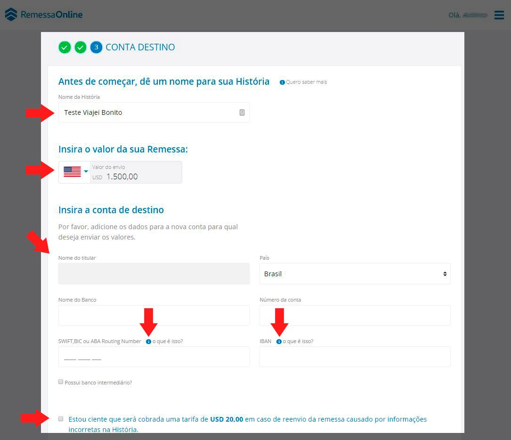Click the Número da conta input field
511x440 pixels.
[355, 315]
